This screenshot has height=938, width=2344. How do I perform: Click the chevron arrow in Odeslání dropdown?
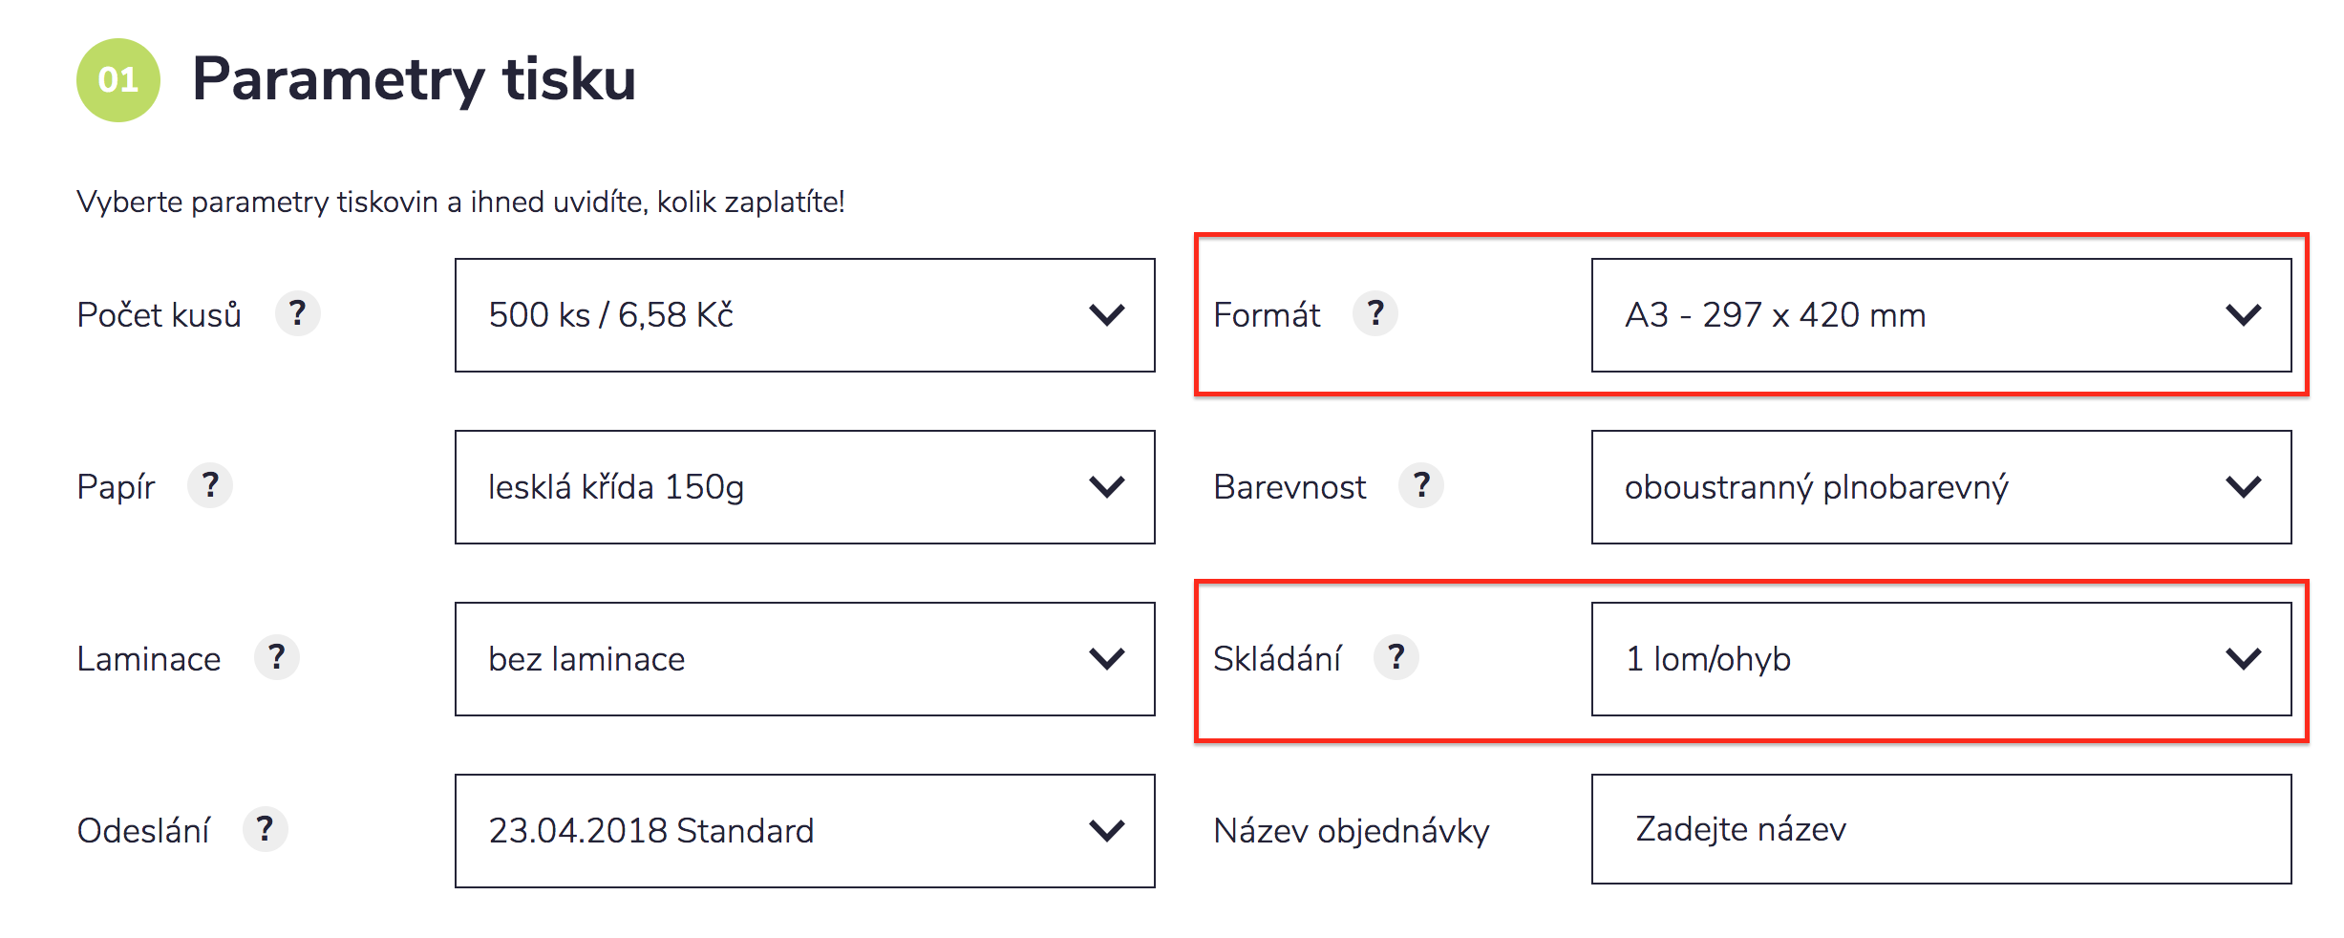(1106, 831)
